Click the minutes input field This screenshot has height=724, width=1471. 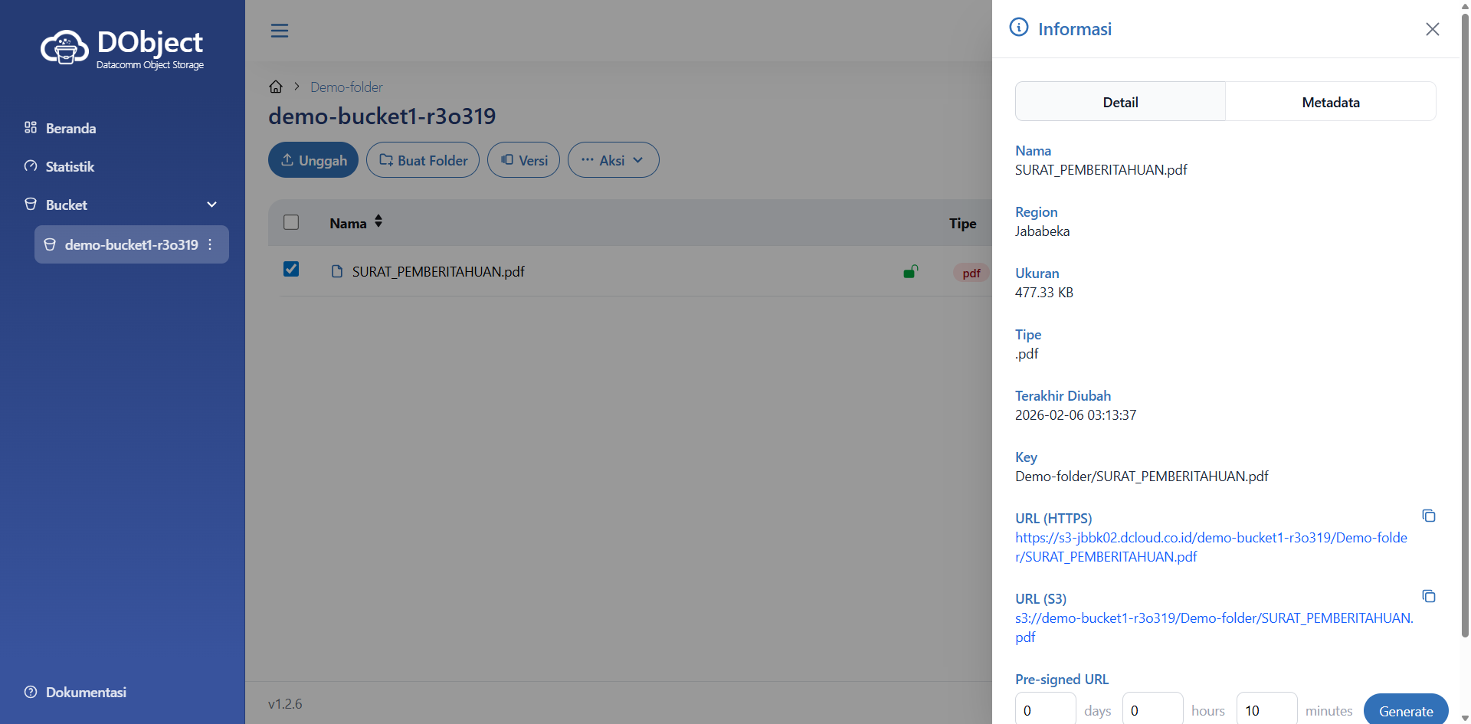(1266, 710)
